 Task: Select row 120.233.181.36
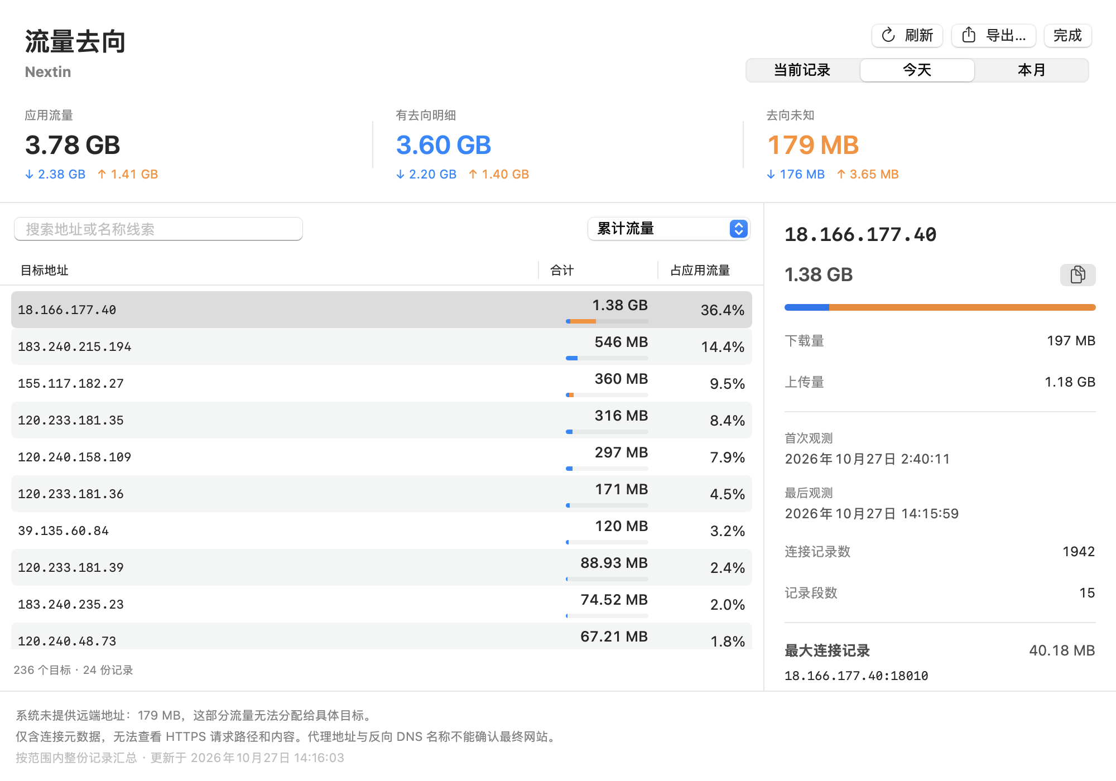382,494
